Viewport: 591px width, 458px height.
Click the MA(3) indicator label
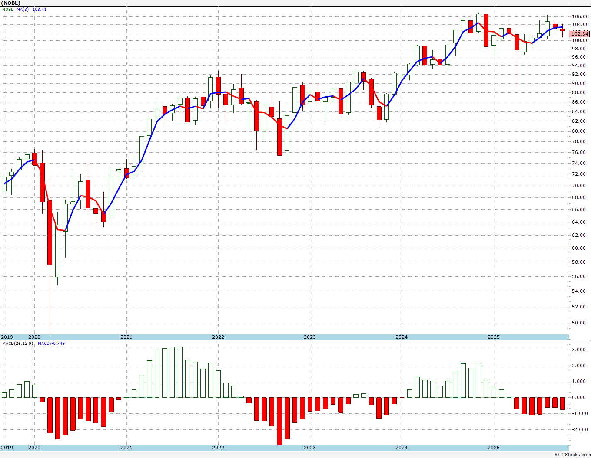click(x=23, y=10)
